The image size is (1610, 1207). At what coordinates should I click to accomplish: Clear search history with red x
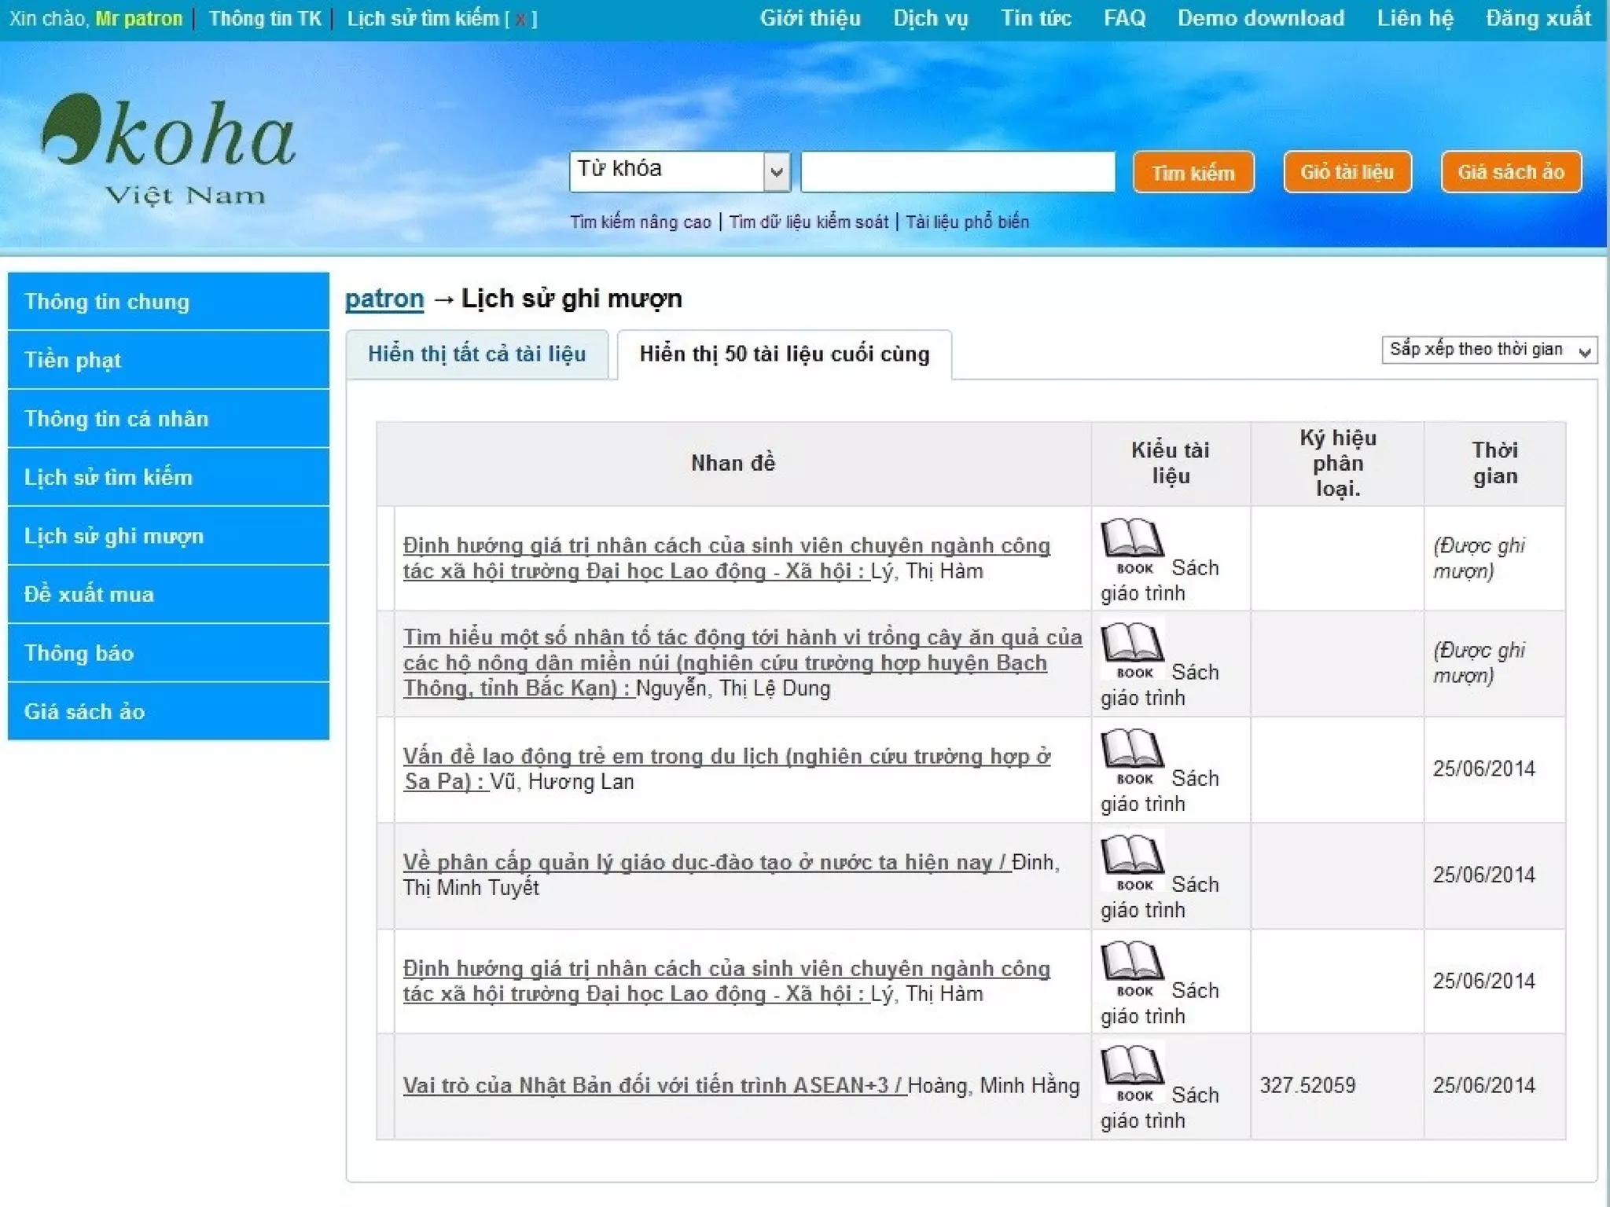click(x=520, y=19)
